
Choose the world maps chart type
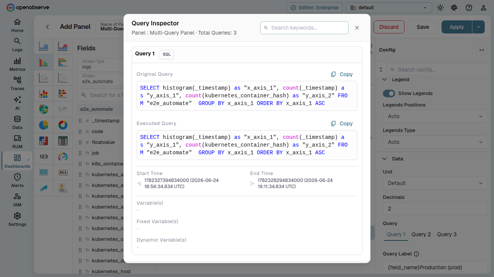[63, 109]
